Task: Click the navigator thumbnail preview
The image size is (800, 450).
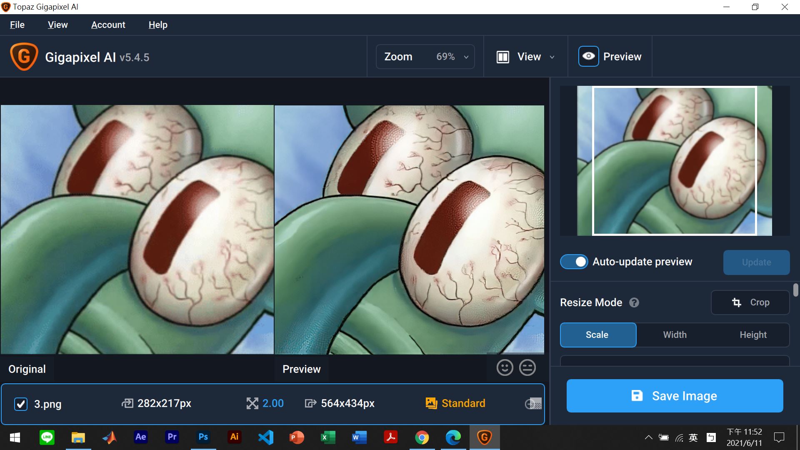Action: click(x=674, y=160)
